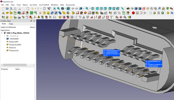Switch to the Tasks tab
Screen dimensions: 174x100
11,24
